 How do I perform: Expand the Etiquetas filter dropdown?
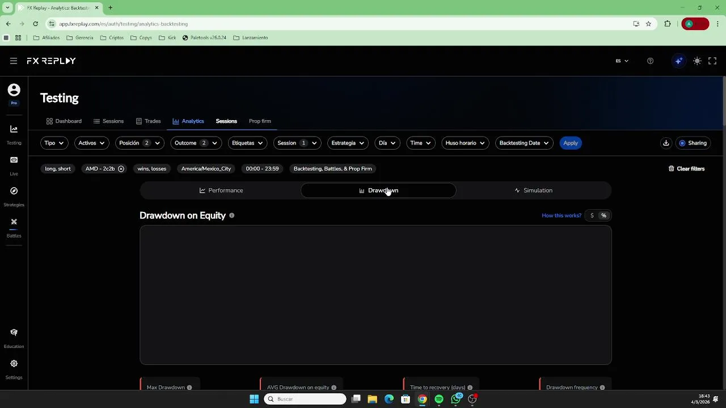247,143
